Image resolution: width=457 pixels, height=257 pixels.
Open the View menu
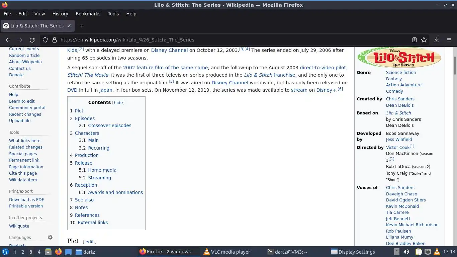click(39, 14)
